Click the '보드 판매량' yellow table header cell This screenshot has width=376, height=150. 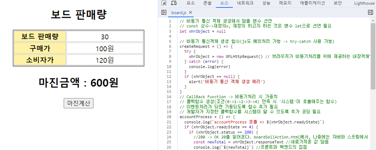coord(40,37)
